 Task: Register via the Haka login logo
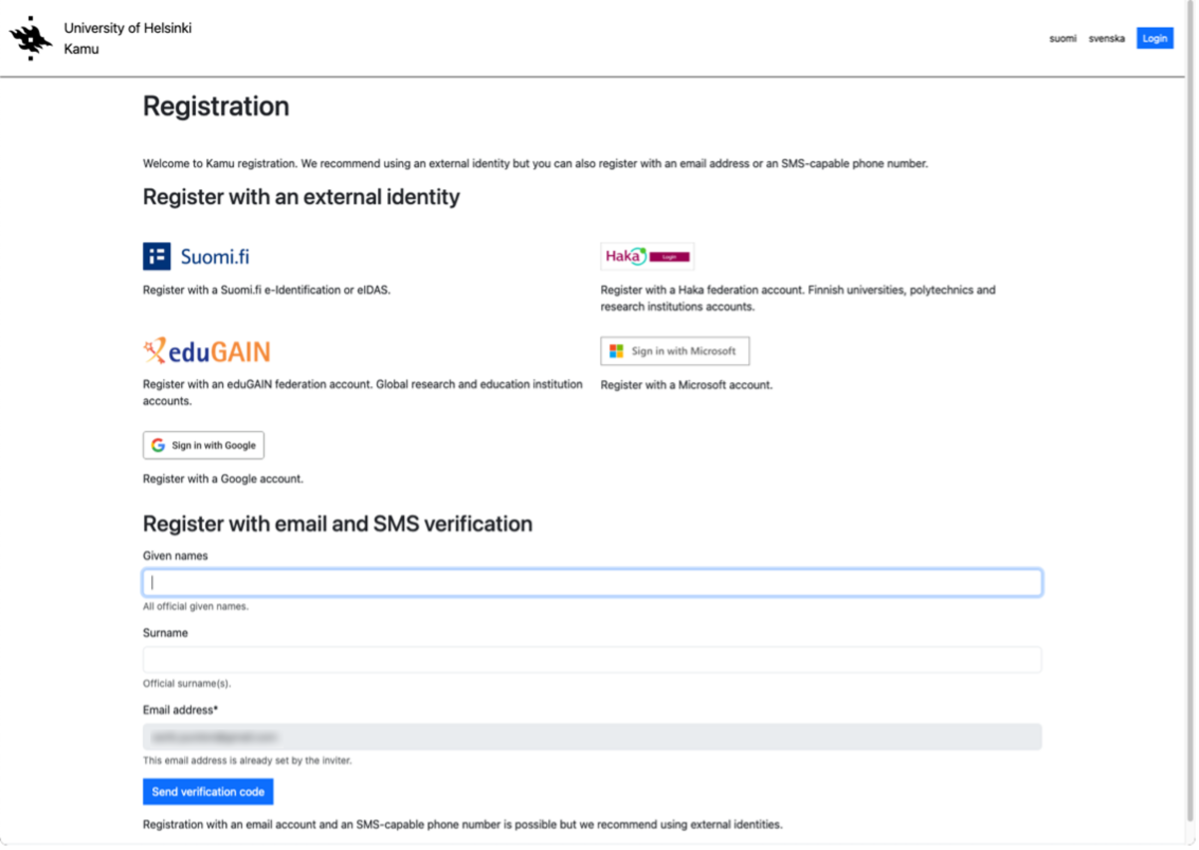[647, 257]
